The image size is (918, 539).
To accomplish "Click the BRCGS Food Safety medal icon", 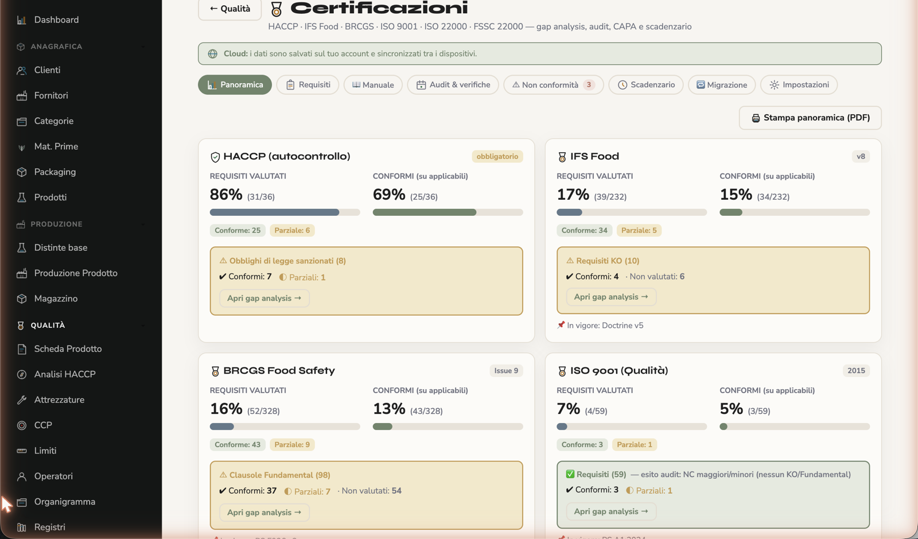I will click(215, 371).
